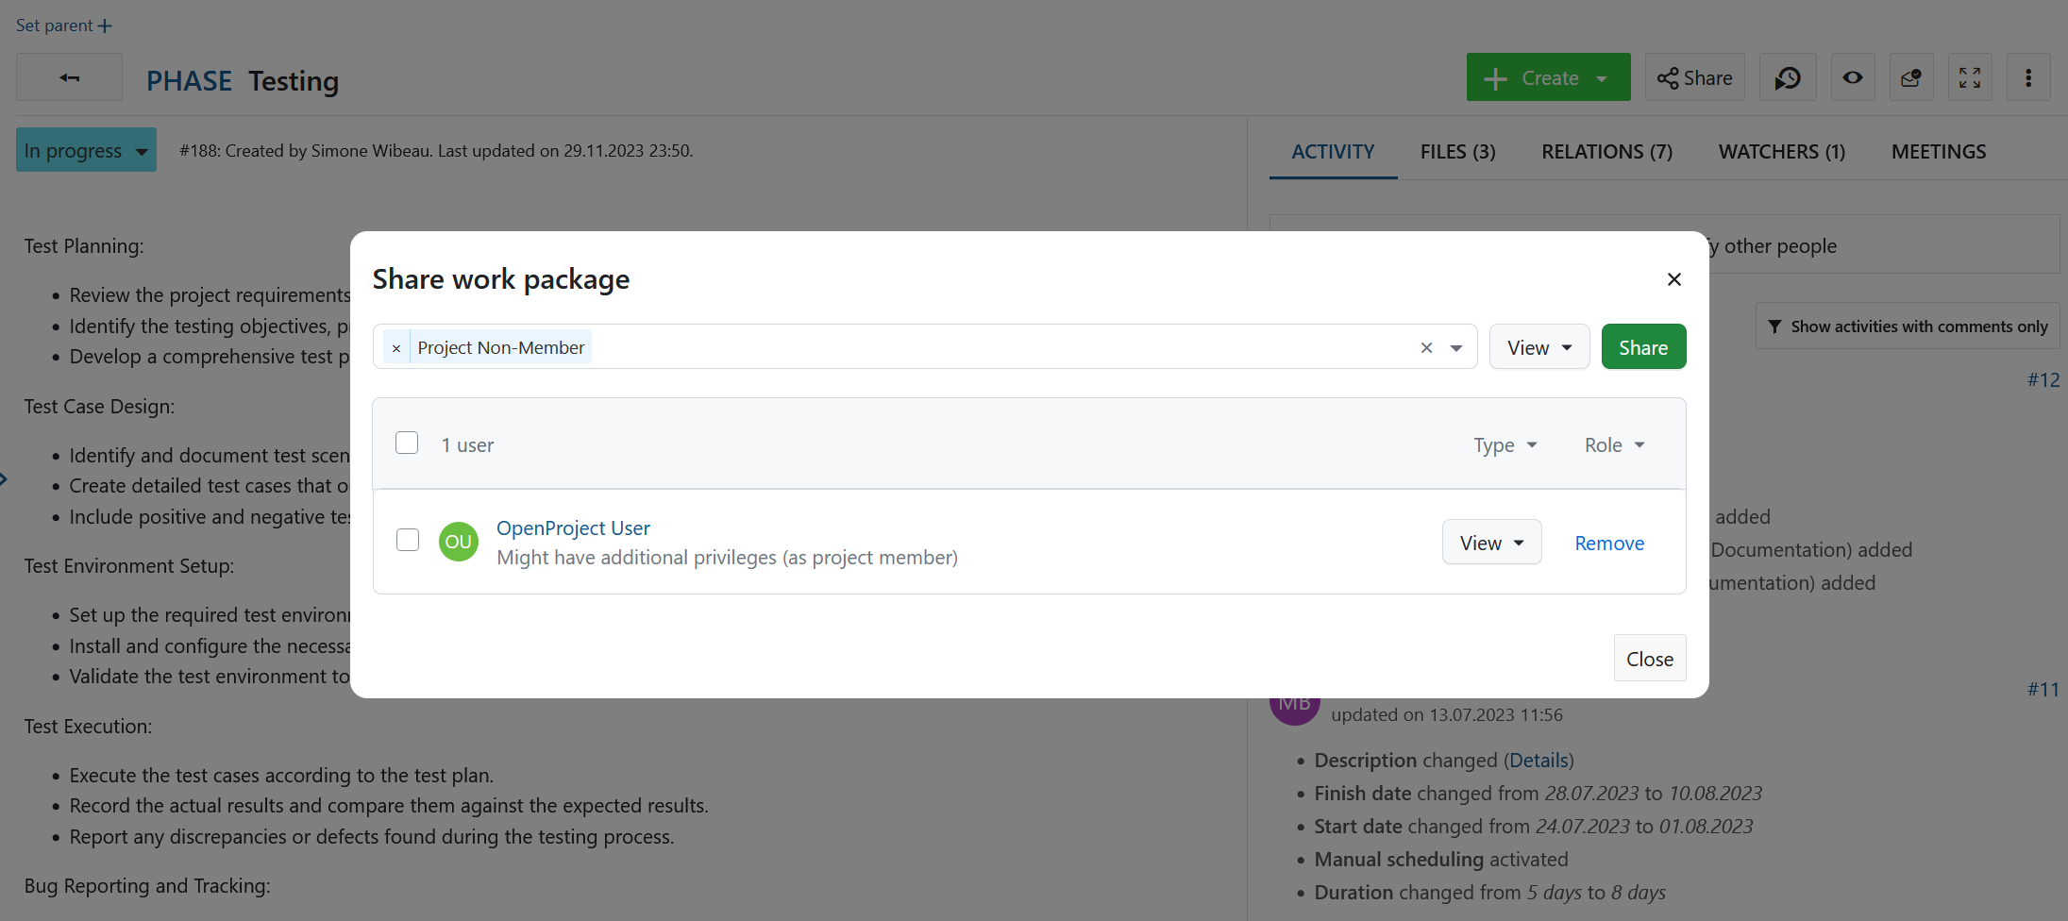Remove the Project Non-Member chip
The width and height of the screenshot is (2068, 921).
396,348
